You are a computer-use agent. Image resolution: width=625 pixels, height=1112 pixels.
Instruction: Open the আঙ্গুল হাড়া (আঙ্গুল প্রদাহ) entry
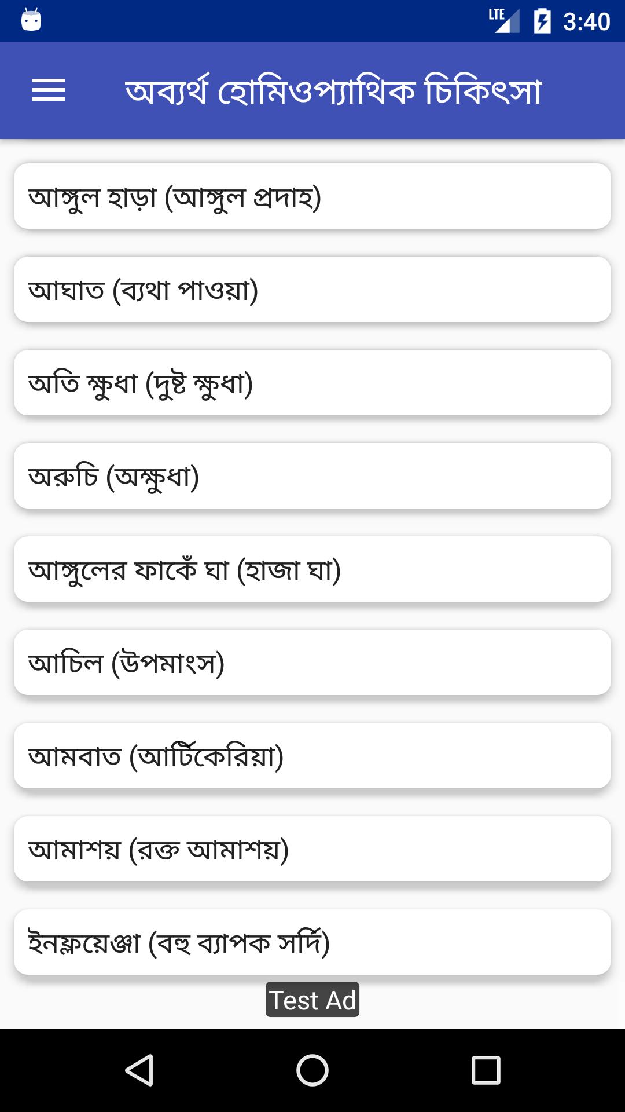point(312,196)
